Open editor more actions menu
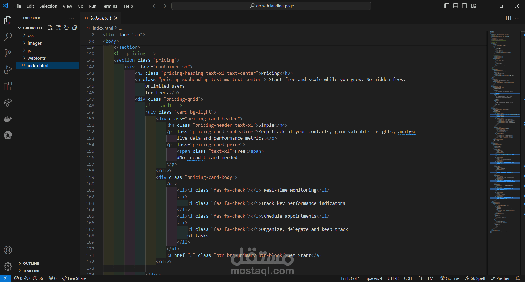Viewport: 525px width, 282px height. (x=517, y=18)
